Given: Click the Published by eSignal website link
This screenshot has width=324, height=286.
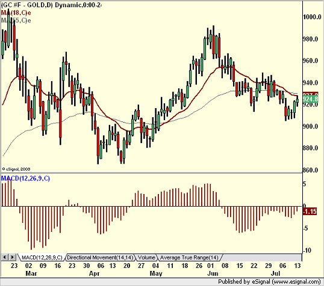Looking at the screenshot, I should [x=269, y=281].
